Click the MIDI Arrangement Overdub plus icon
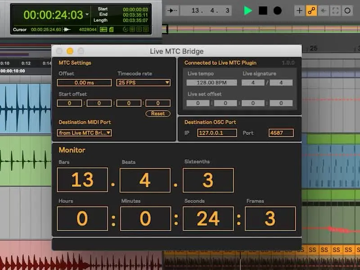The height and width of the screenshot is (270, 360). [300, 11]
